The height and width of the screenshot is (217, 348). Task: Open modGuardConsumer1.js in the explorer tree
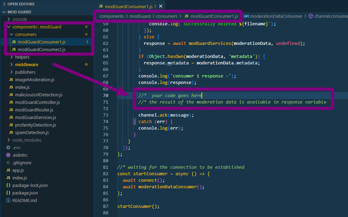(41, 42)
